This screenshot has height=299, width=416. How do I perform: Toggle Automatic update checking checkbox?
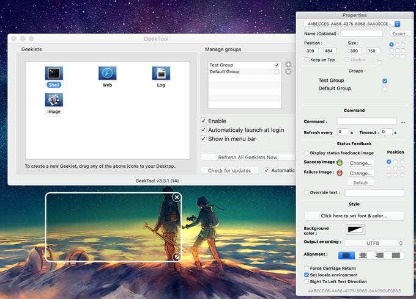click(266, 171)
